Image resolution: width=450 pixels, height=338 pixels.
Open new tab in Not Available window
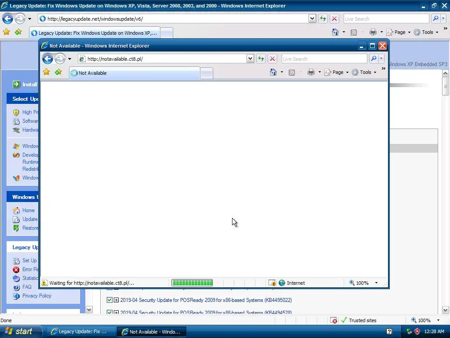point(207,73)
